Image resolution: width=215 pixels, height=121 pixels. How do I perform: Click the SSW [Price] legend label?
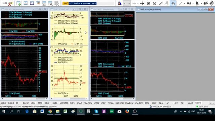[x=14, y=93]
